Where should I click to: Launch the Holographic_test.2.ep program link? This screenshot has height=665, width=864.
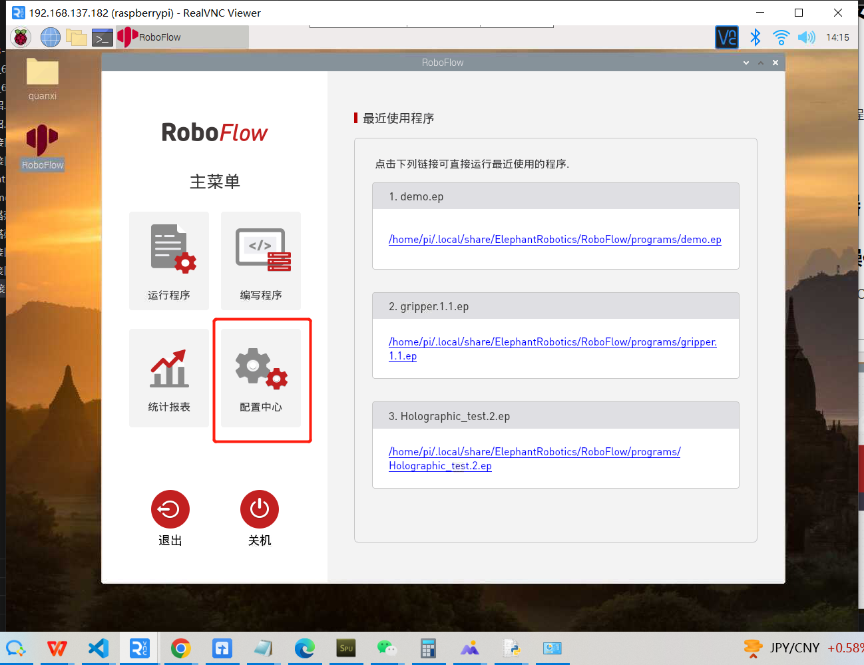pyautogui.click(x=534, y=452)
